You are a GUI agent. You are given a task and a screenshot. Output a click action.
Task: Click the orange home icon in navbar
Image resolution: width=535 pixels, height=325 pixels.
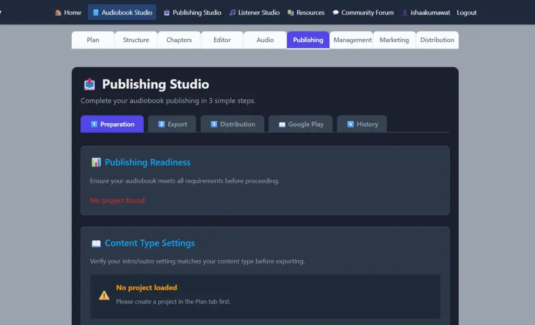[x=57, y=13]
